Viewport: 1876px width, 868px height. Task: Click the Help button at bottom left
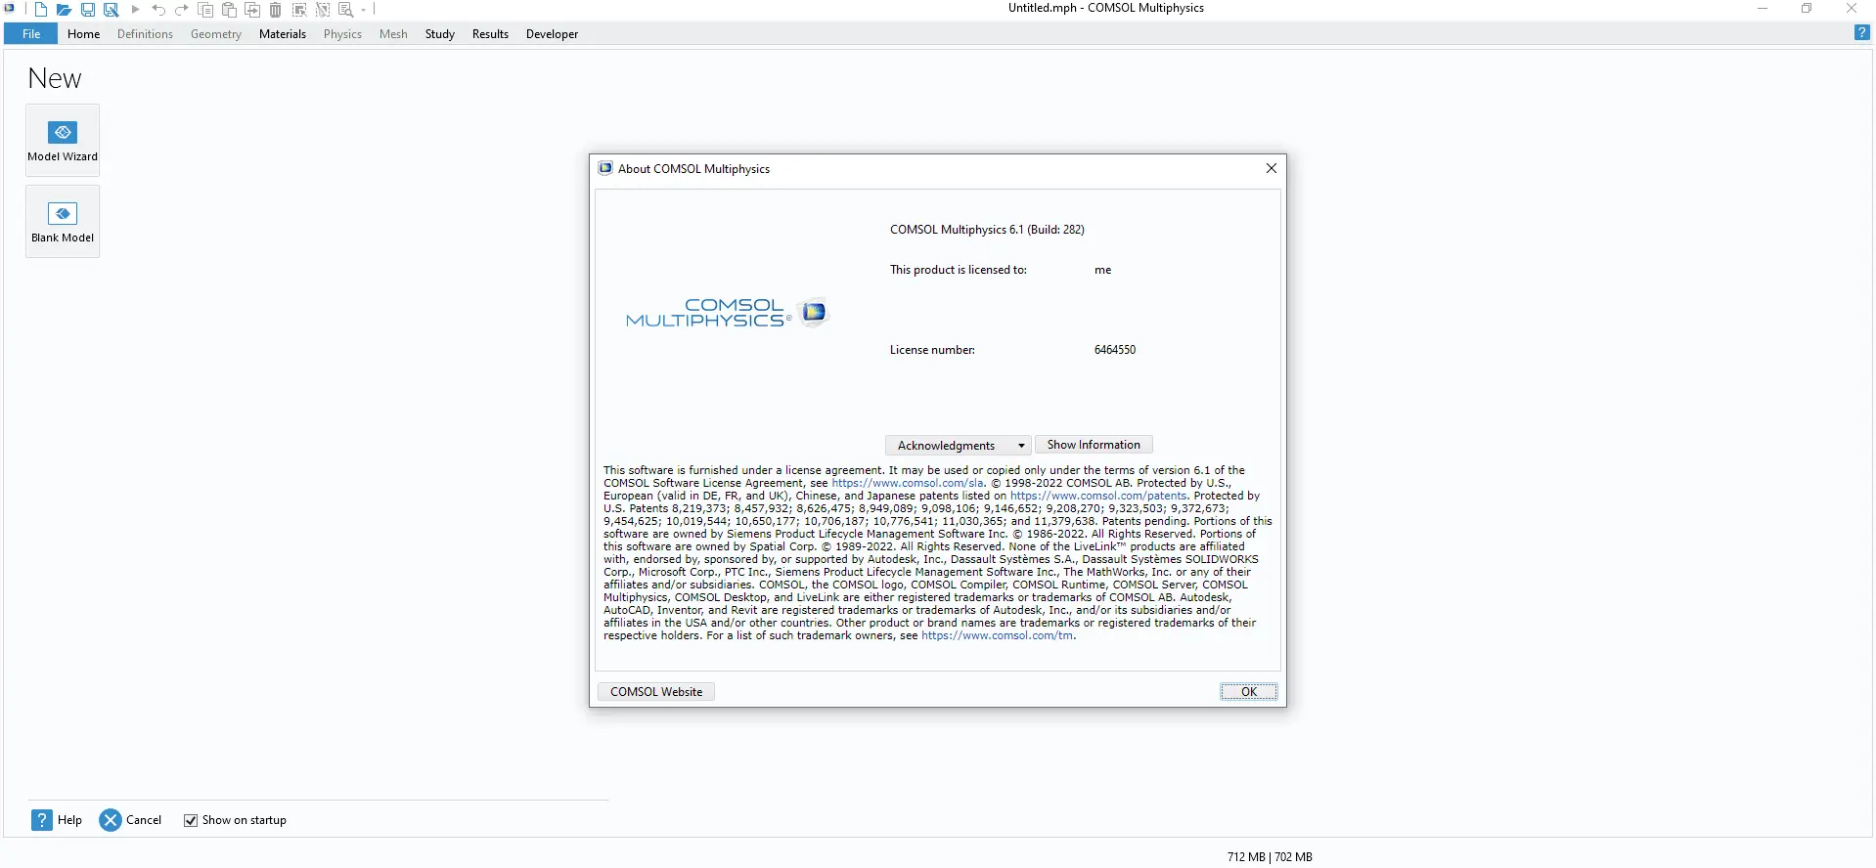click(x=57, y=820)
